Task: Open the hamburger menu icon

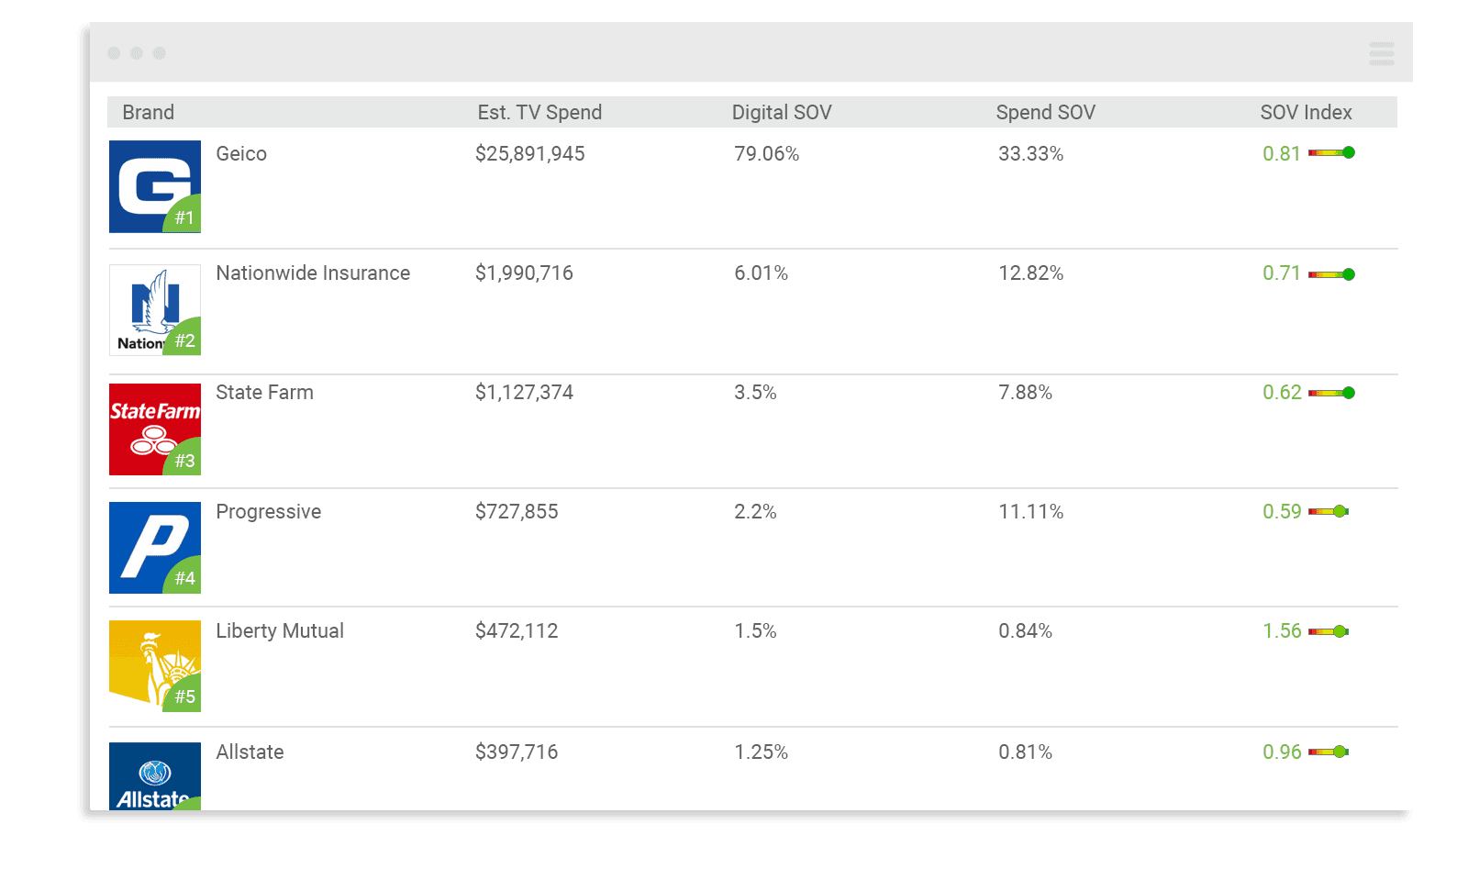Action: coord(1381,53)
